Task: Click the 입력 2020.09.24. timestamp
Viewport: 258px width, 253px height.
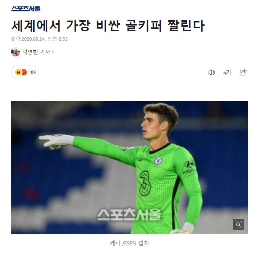Action: [39, 39]
